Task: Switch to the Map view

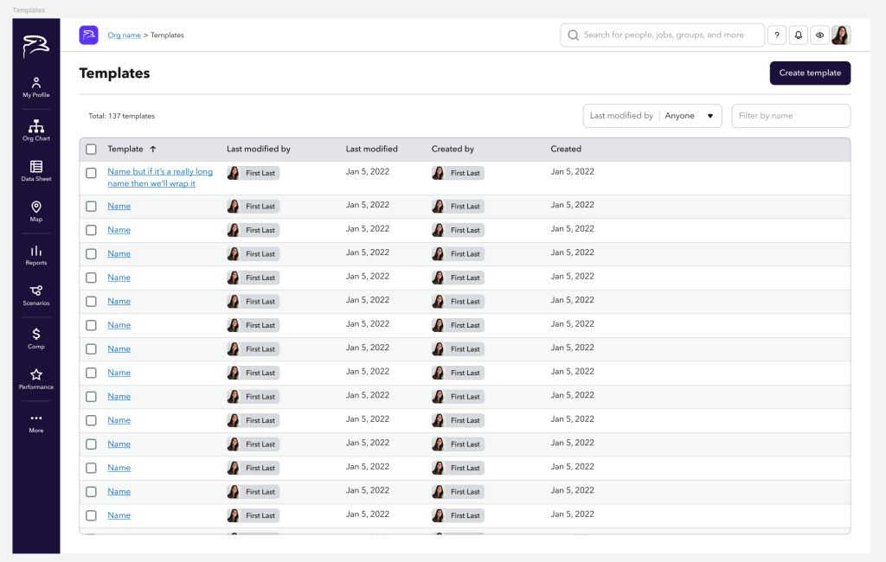Action: point(35,210)
